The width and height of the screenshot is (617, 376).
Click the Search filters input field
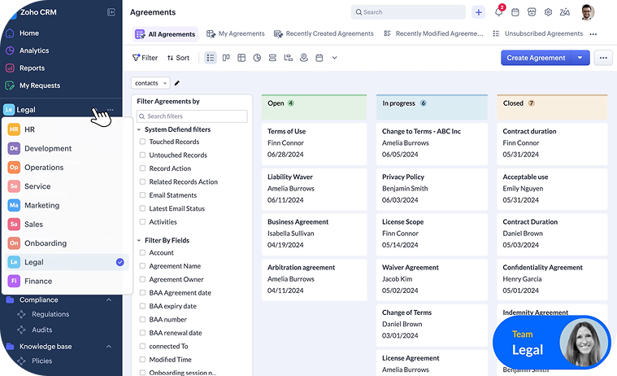coord(192,116)
